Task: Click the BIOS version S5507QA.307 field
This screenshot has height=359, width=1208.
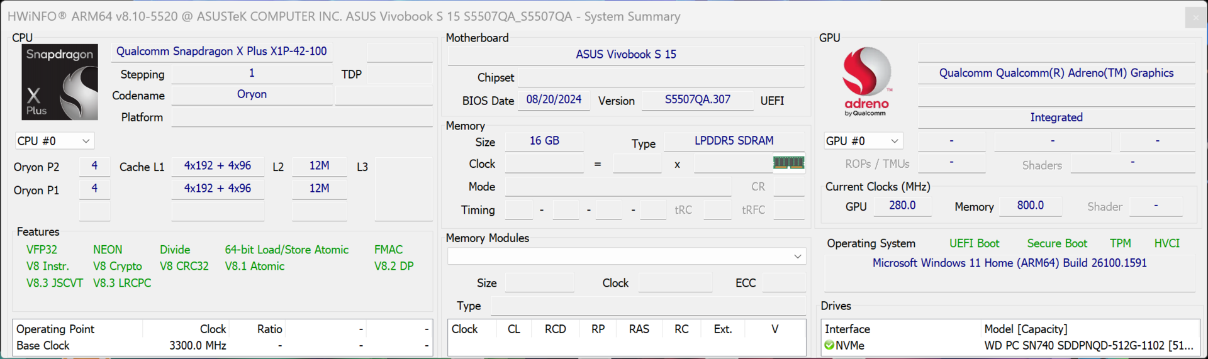Action: point(697,100)
